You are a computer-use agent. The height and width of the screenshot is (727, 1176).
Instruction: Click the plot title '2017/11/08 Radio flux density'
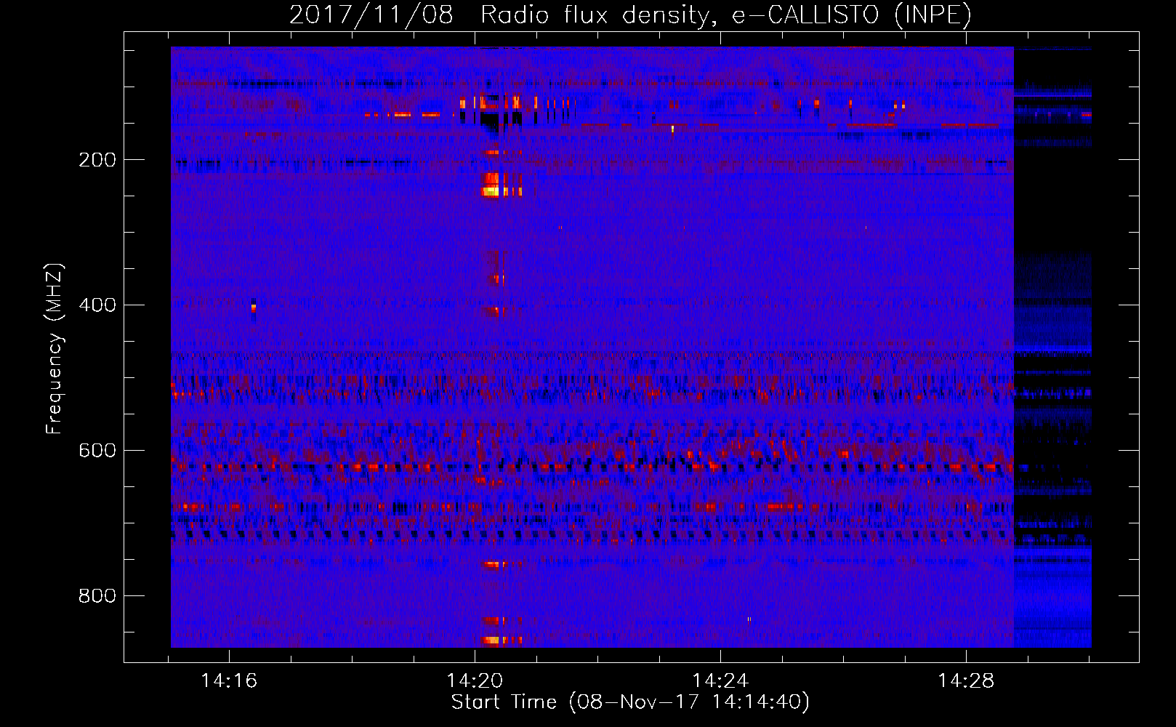click(x=630, y=15)
